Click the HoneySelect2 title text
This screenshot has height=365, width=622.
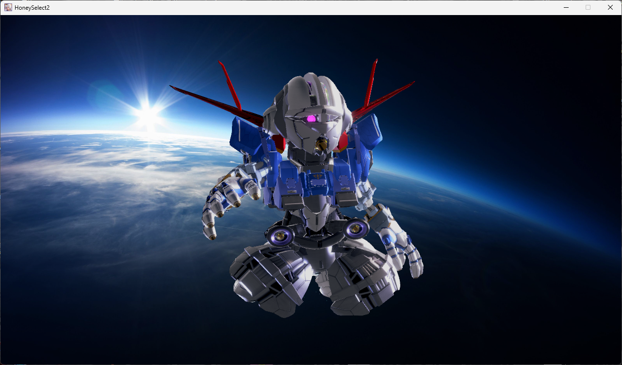click(x=32, y=8)
